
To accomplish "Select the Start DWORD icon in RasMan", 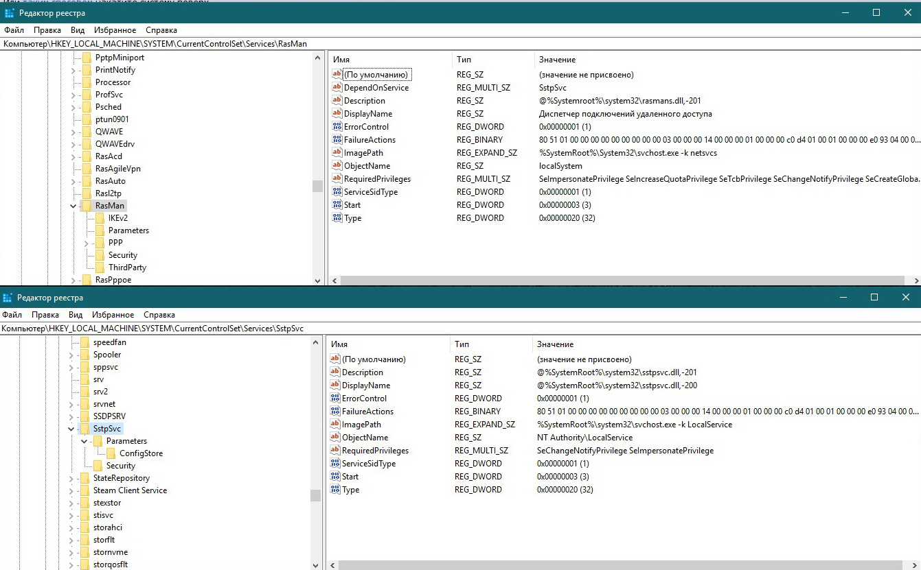I will tap(337, 205).
